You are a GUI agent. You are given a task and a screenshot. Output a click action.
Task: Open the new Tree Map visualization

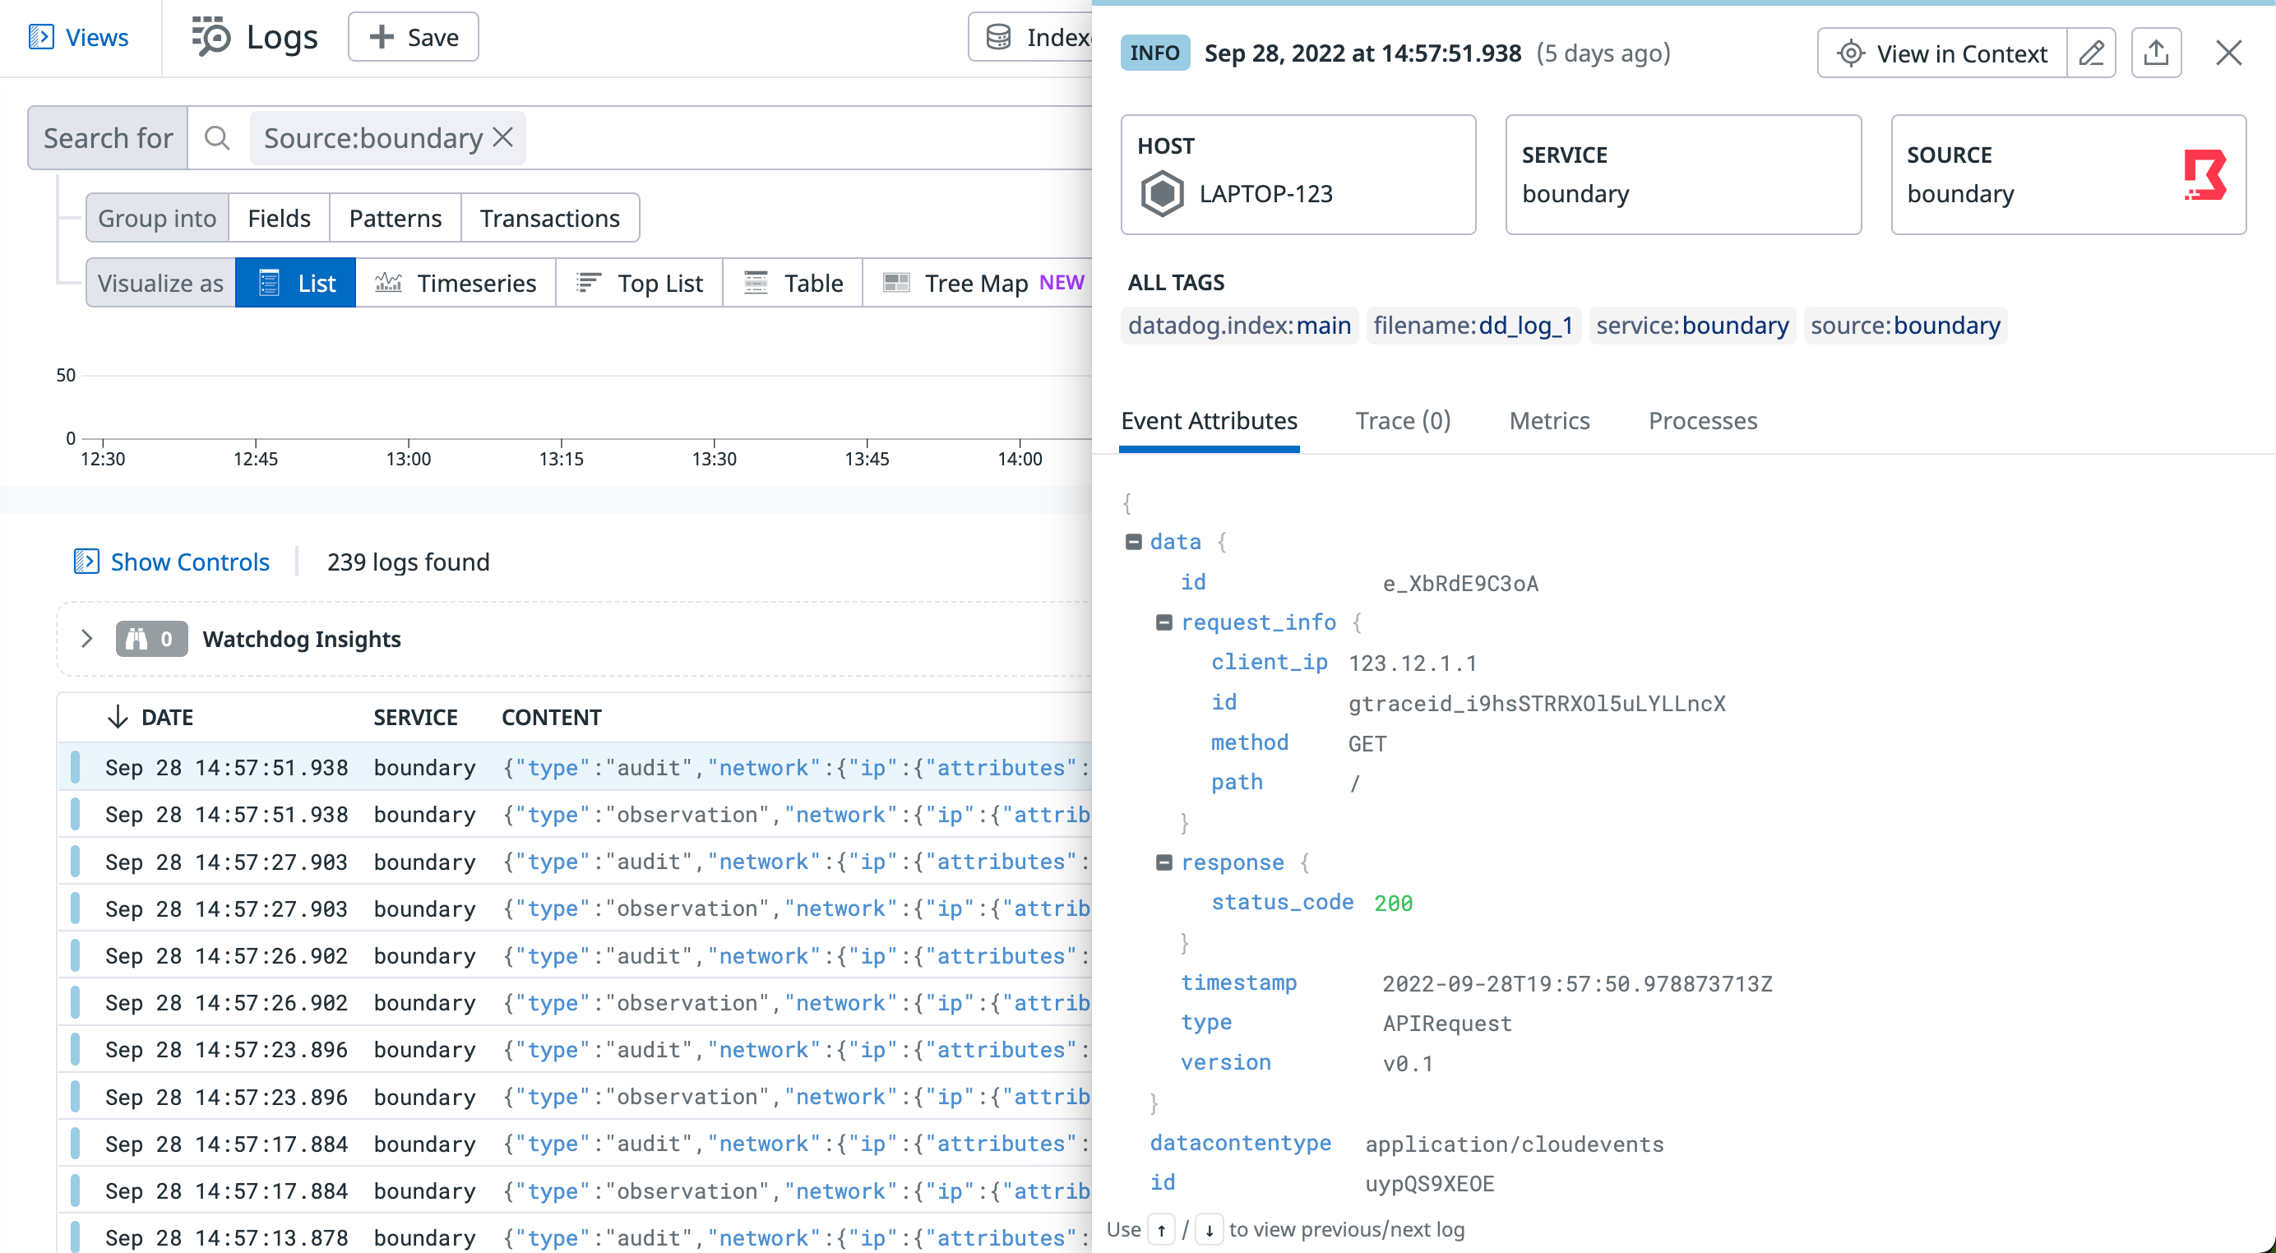pos(897,282)
